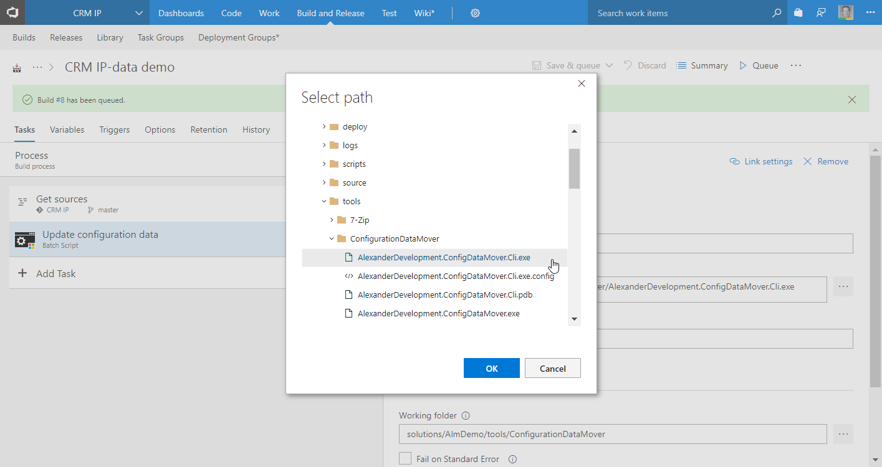This screenshot has height=467, width=882.
Task: Expand the deploy folder
Action: click(324, 126)
